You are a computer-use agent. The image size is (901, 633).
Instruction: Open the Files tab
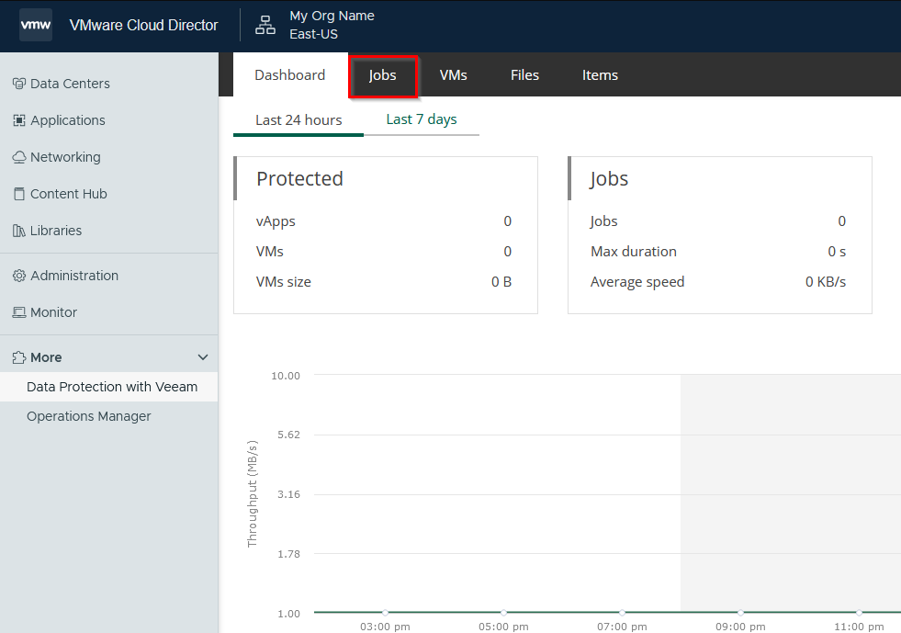(524, 75)
